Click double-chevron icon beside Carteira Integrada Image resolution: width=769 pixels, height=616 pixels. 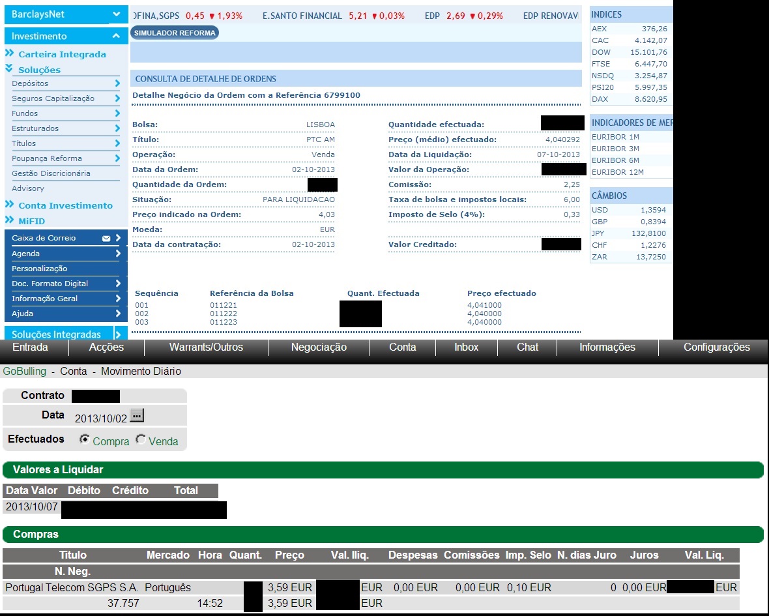click(9, 53)
